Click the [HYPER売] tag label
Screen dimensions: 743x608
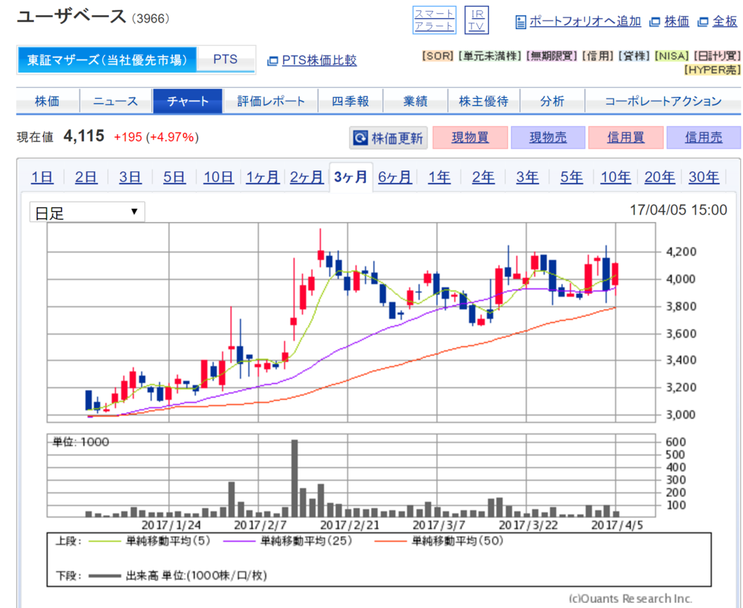pos(712,70)
